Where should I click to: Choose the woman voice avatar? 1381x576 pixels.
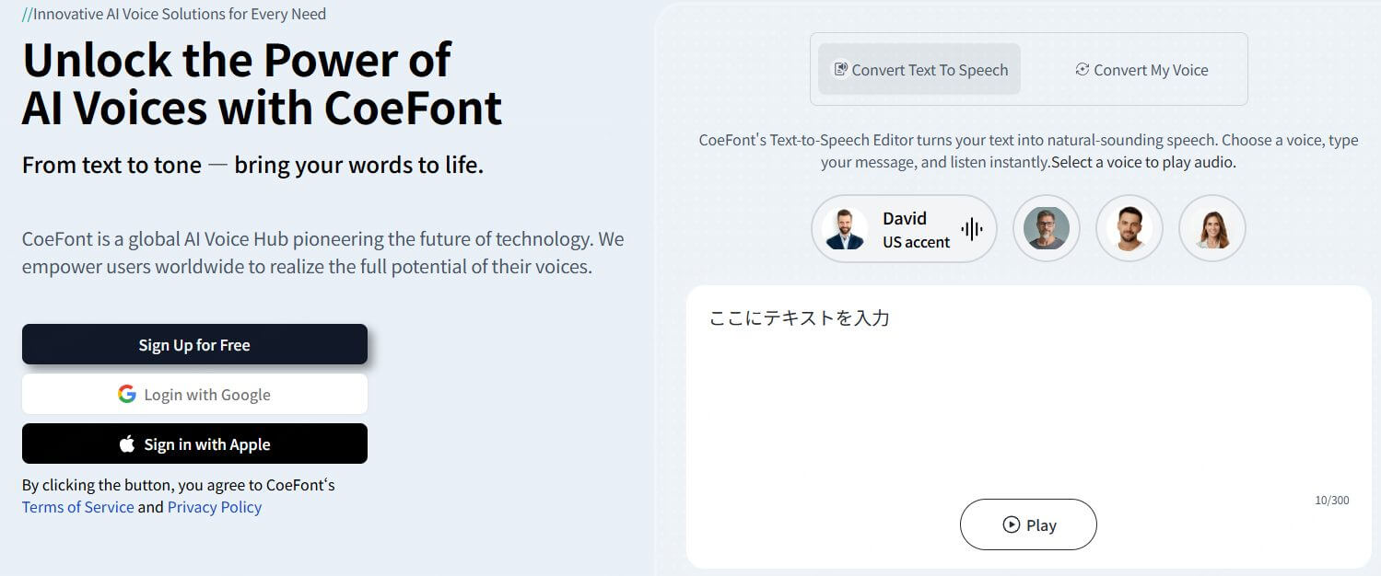[1212, 228]
